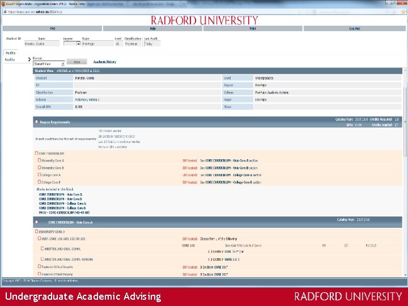Open PMAJ - CORE CURRICULUM (43-45 HRS) block link
This screenshot has width=408, height=306.
pos(64,212)
